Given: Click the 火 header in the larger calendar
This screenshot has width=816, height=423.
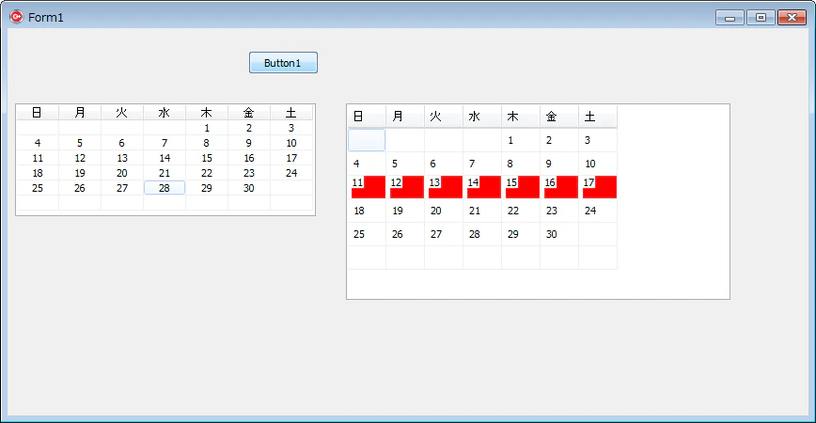Looking at the screenshot, I should pos(444,117).
